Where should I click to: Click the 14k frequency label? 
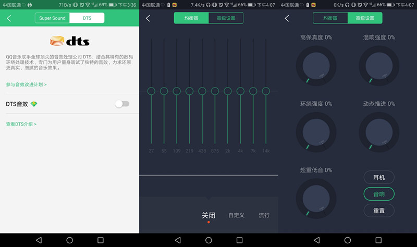click(266, 151)
